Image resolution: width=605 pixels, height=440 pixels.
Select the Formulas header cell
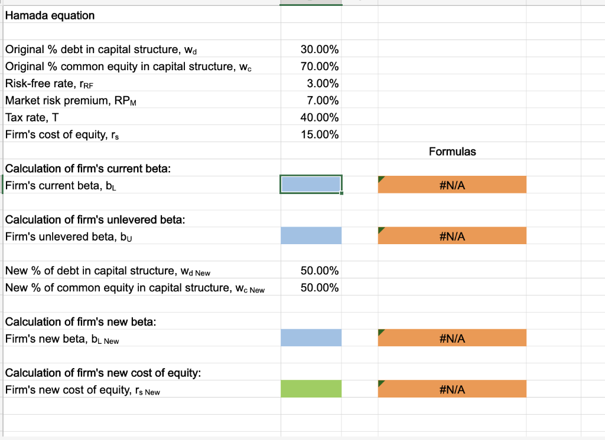click(x=452, y=152)
